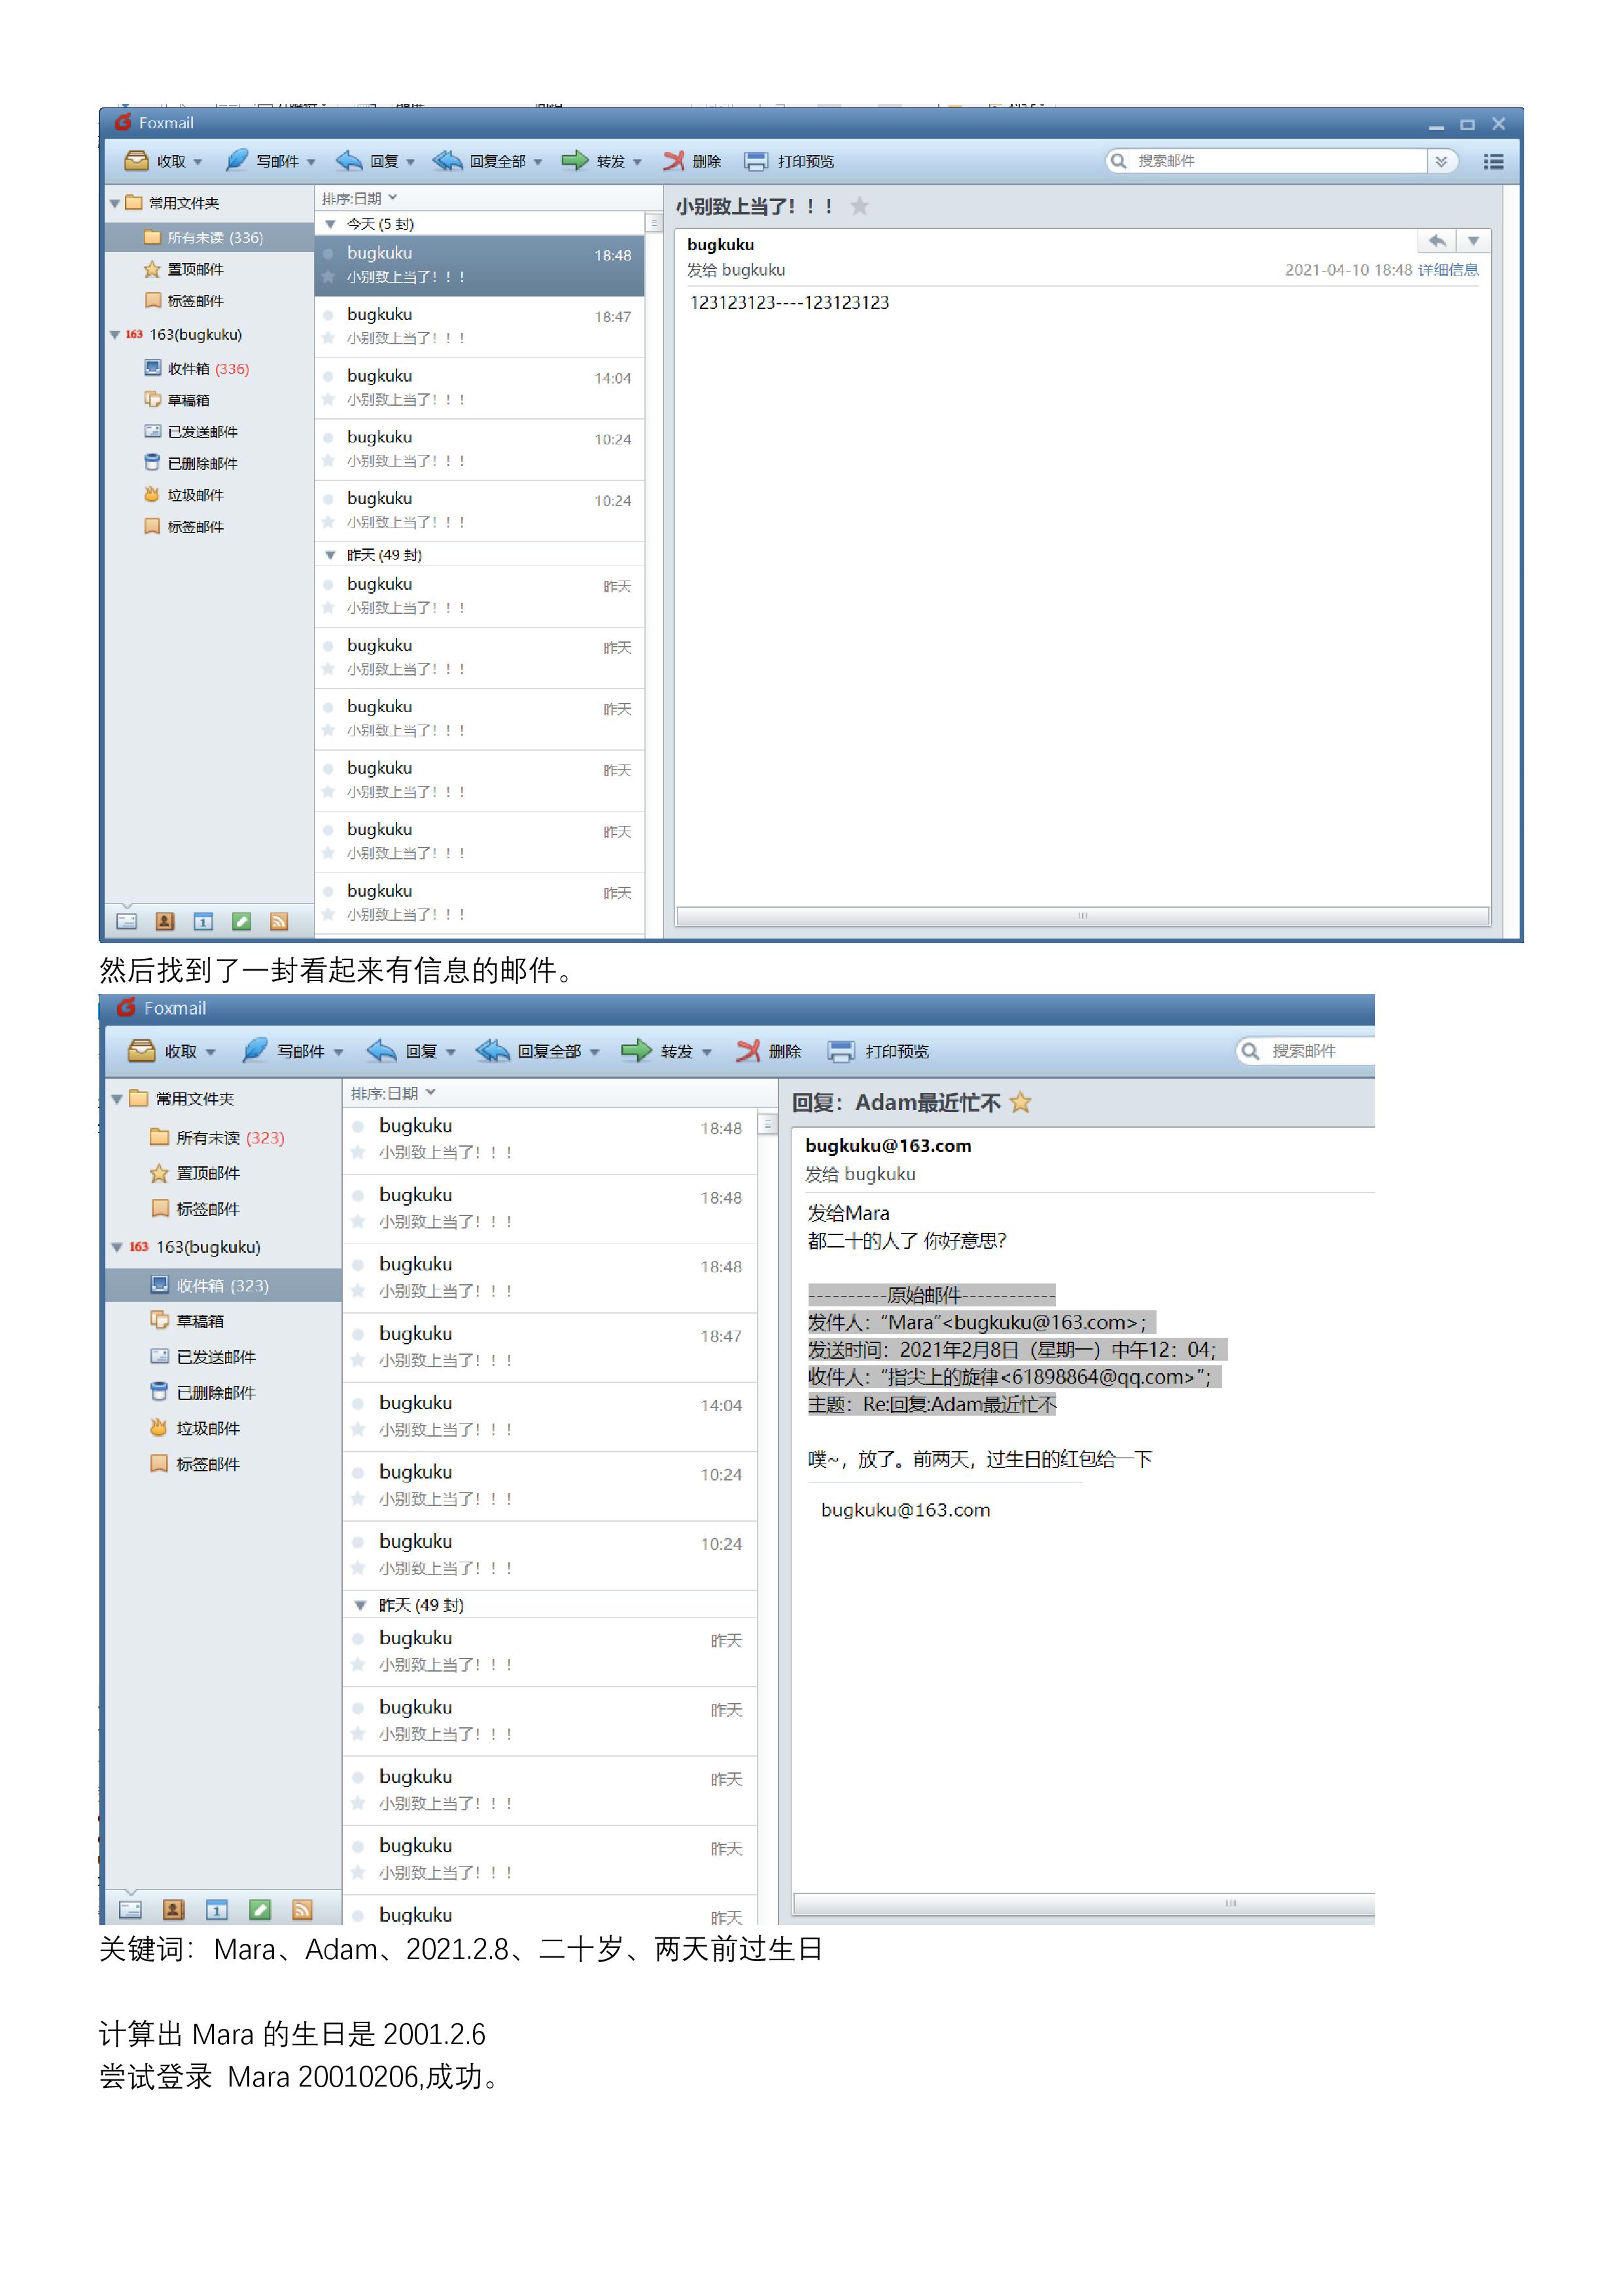Select 收件箱 (336) in upper sidebar
1623x2296 pixels.
(x=210, y=369)
